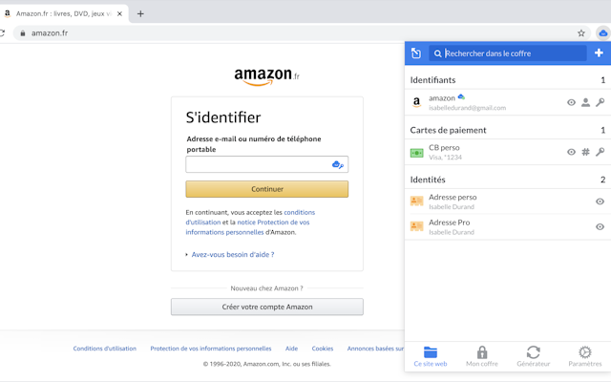The image size is (611, 382).
Task: Expand the 'Avez-vous besoin d'aide ?' section
Action: pos(232,255)
